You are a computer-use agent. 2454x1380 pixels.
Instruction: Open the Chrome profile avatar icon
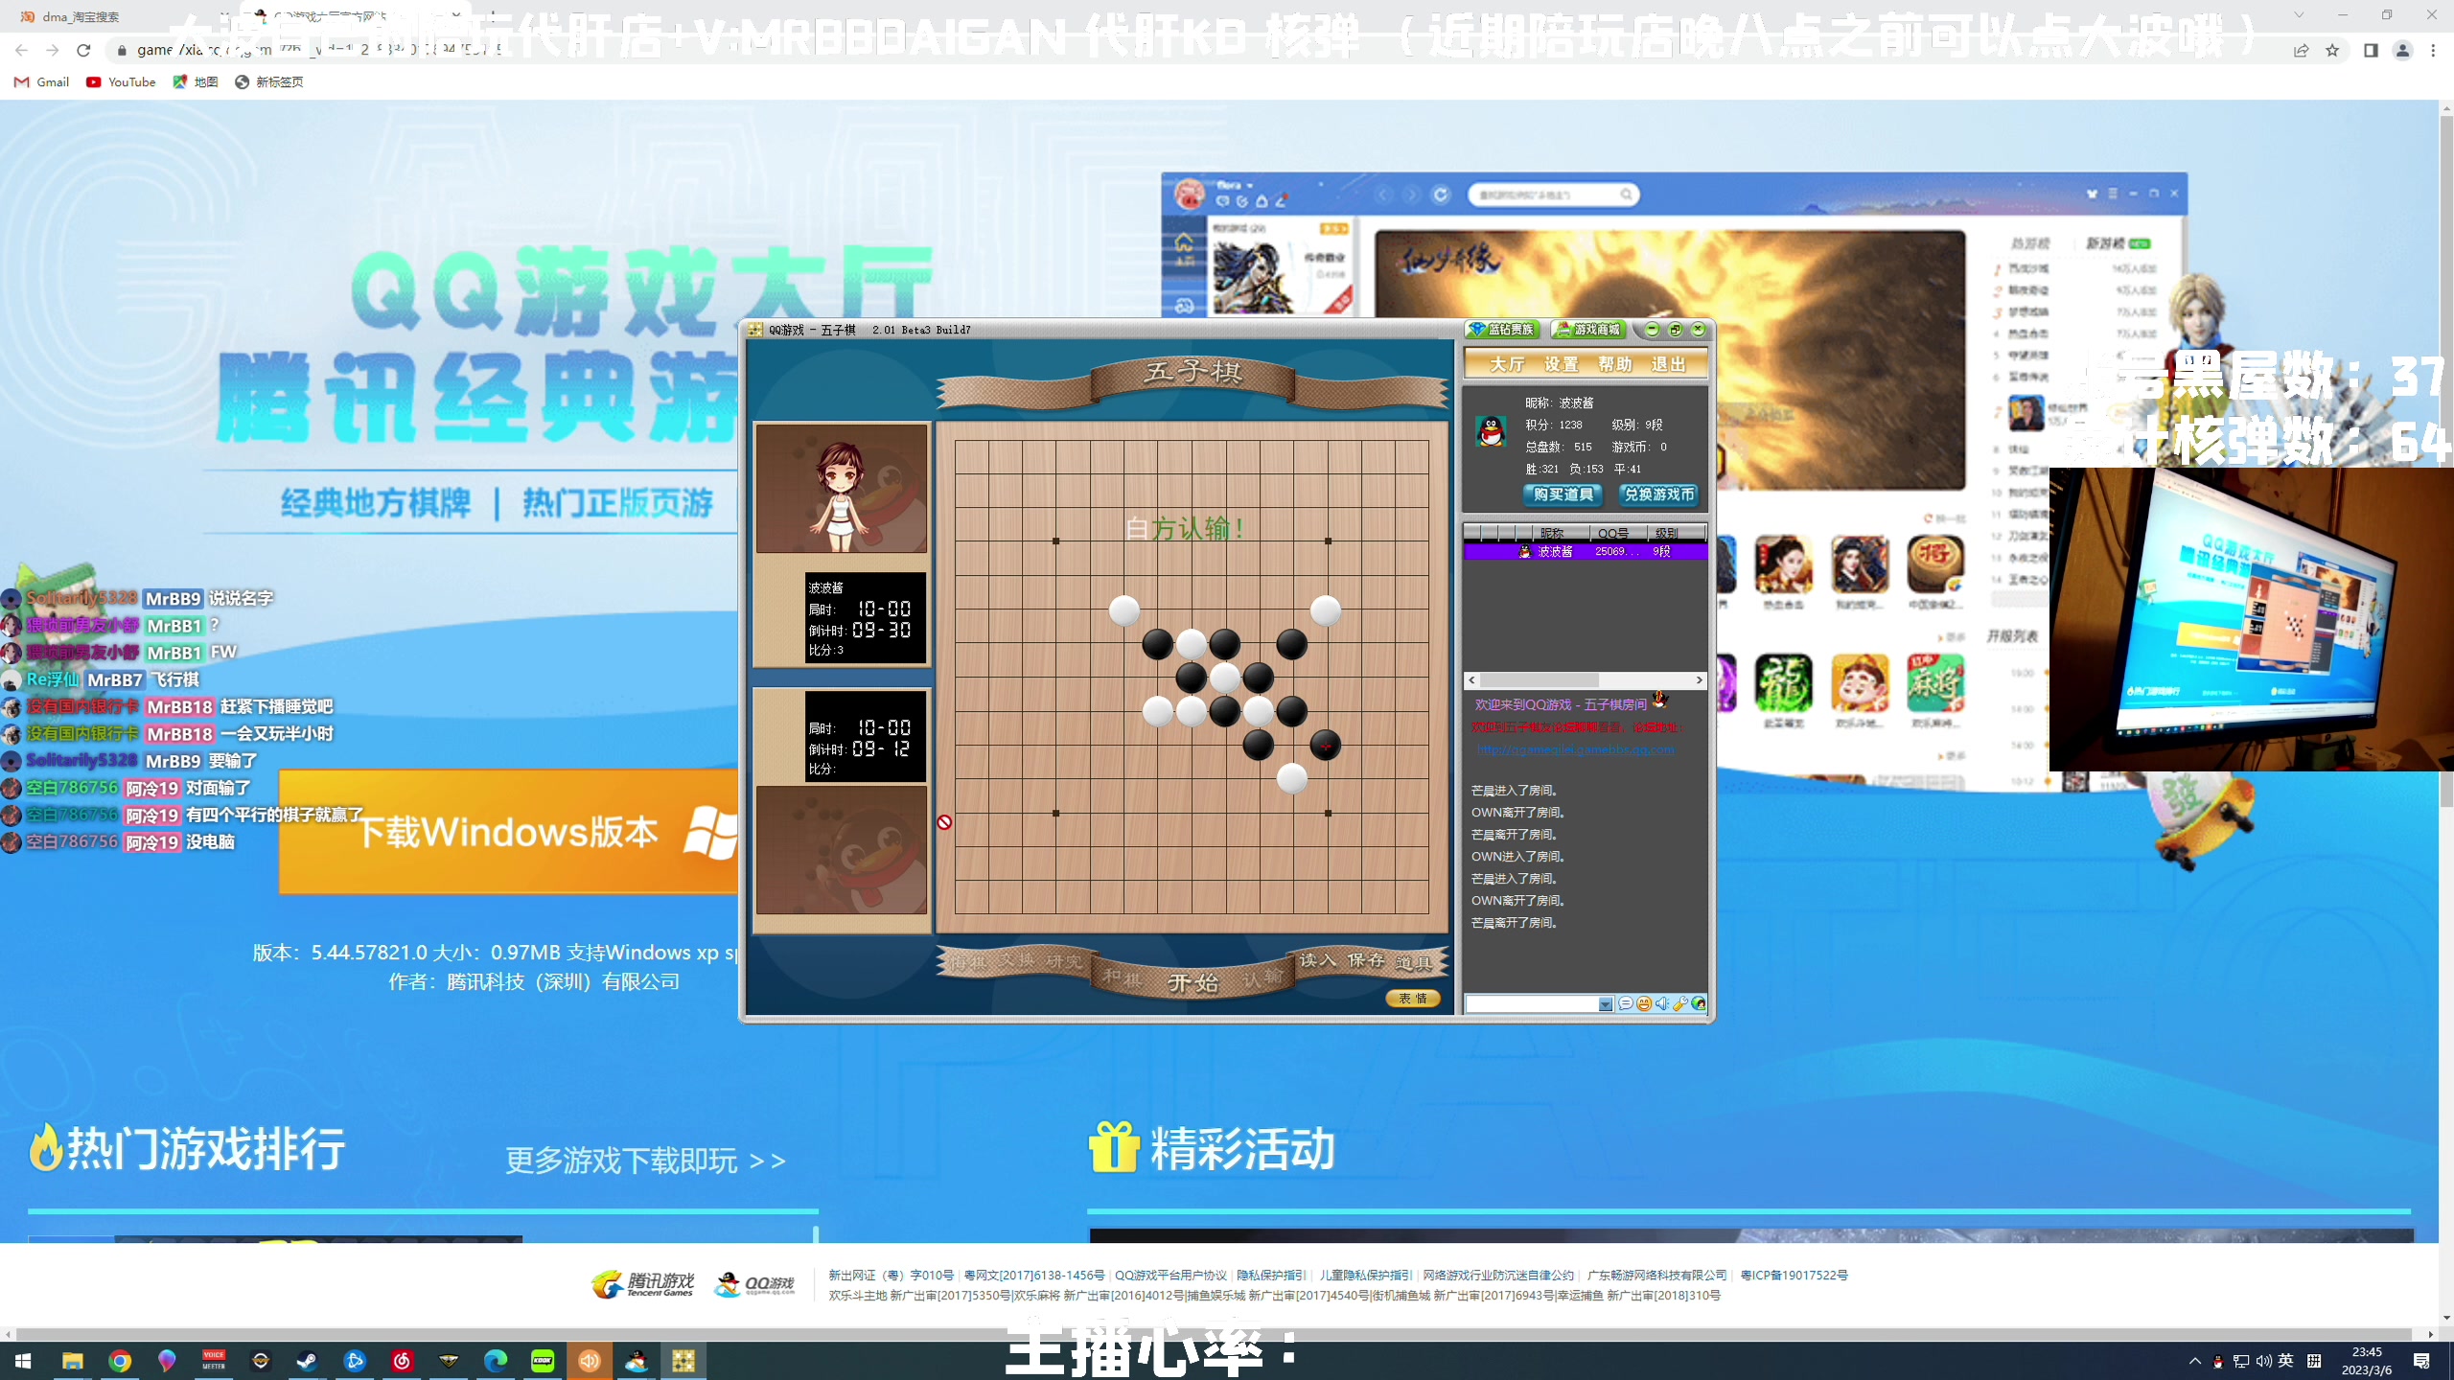(2402, 51)
